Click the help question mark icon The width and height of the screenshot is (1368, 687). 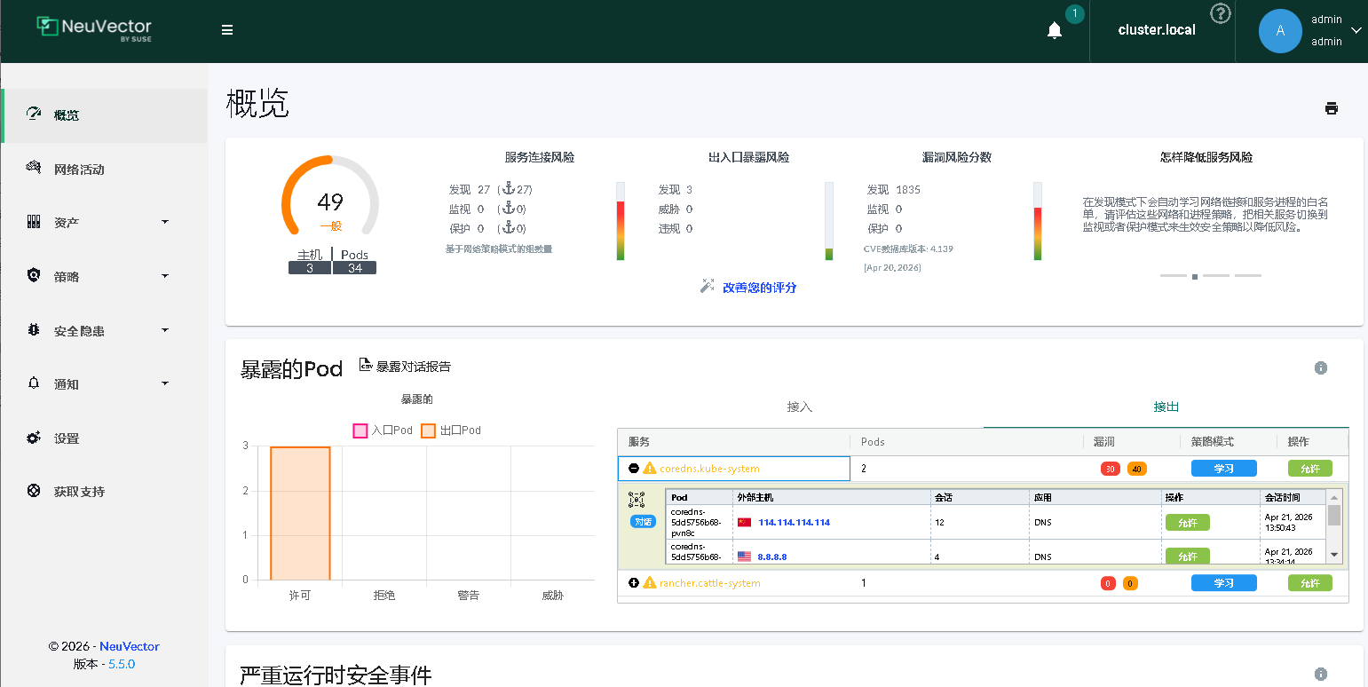coord(1221,13)
